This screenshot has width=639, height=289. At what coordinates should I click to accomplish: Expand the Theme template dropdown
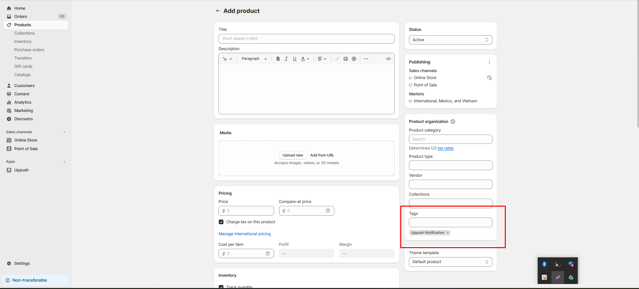point(450,262)
